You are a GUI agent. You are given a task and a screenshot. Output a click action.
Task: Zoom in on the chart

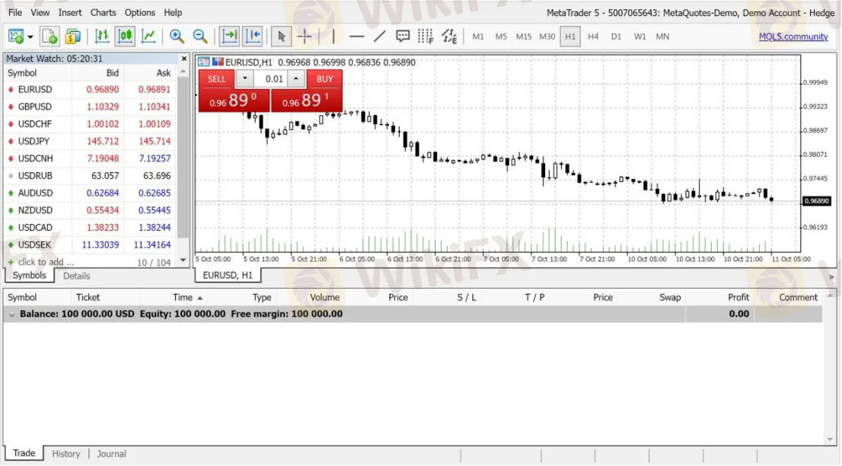tap(177, 36)
